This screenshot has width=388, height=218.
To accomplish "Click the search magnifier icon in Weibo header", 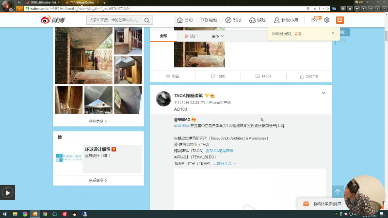I will (147, 20).
